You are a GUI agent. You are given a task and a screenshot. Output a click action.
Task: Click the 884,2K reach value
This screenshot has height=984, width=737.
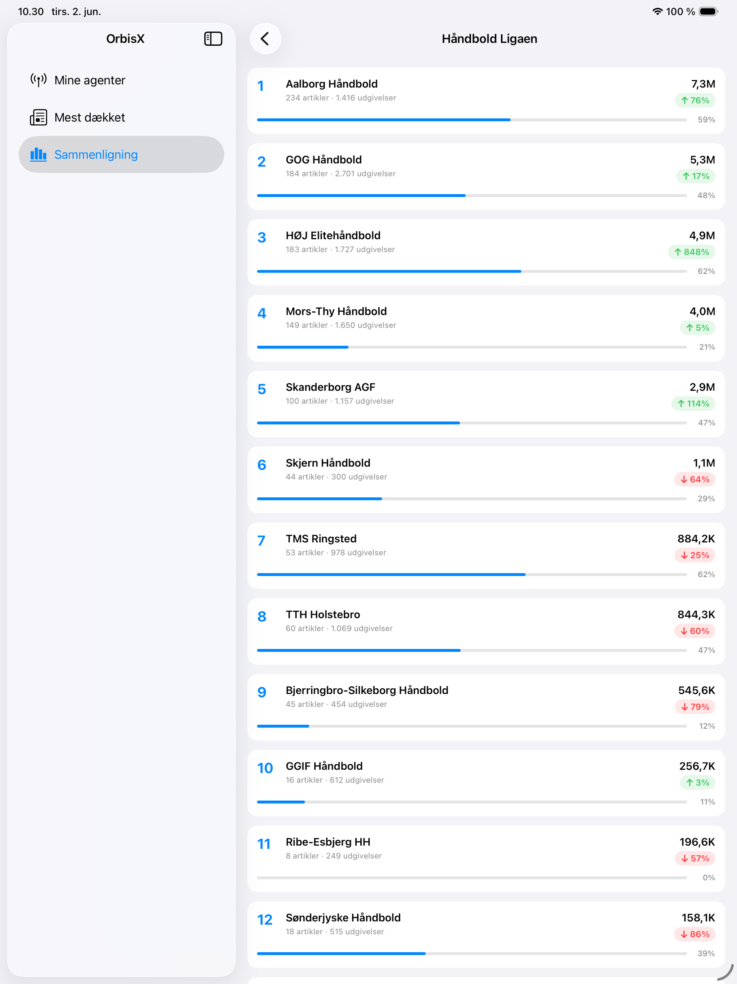[x=696, y=539]
